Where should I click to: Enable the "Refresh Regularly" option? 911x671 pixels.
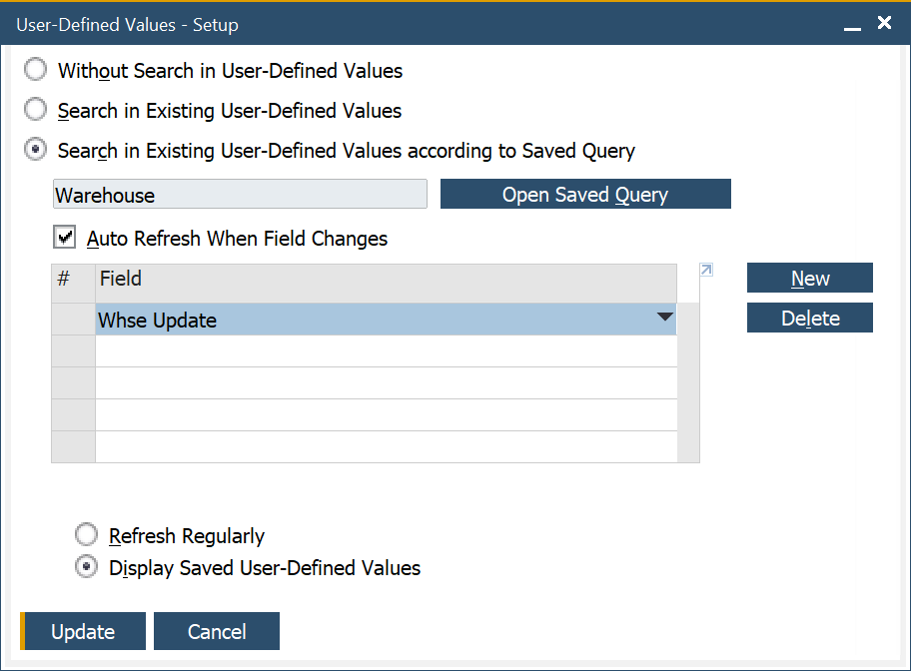pyautogui.click(x=86, y=534)
